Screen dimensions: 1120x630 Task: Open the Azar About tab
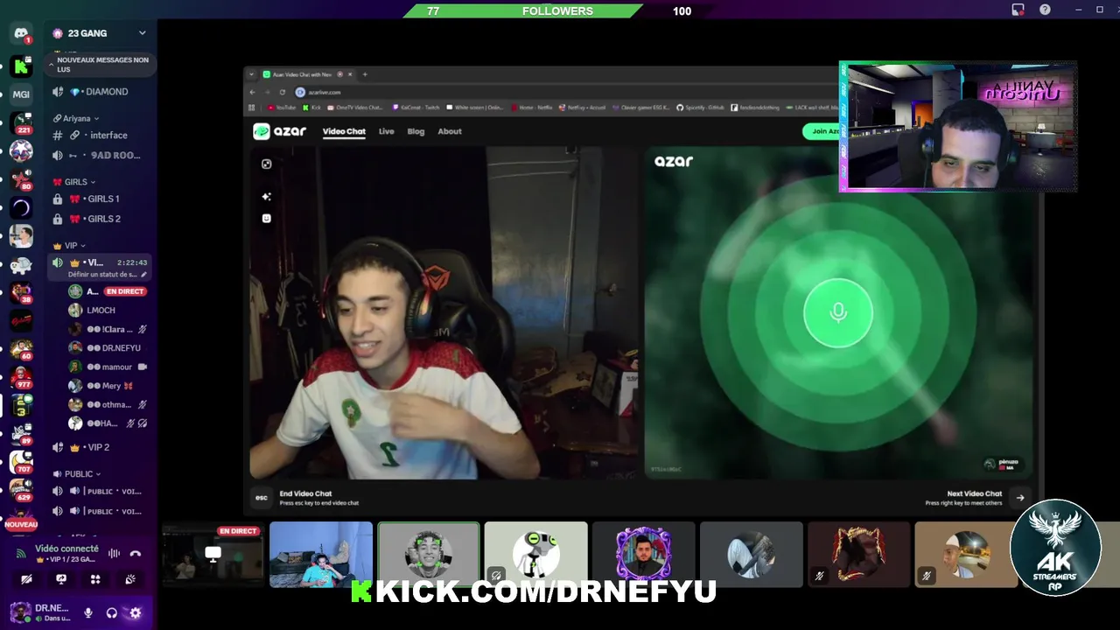pos(449,131)
